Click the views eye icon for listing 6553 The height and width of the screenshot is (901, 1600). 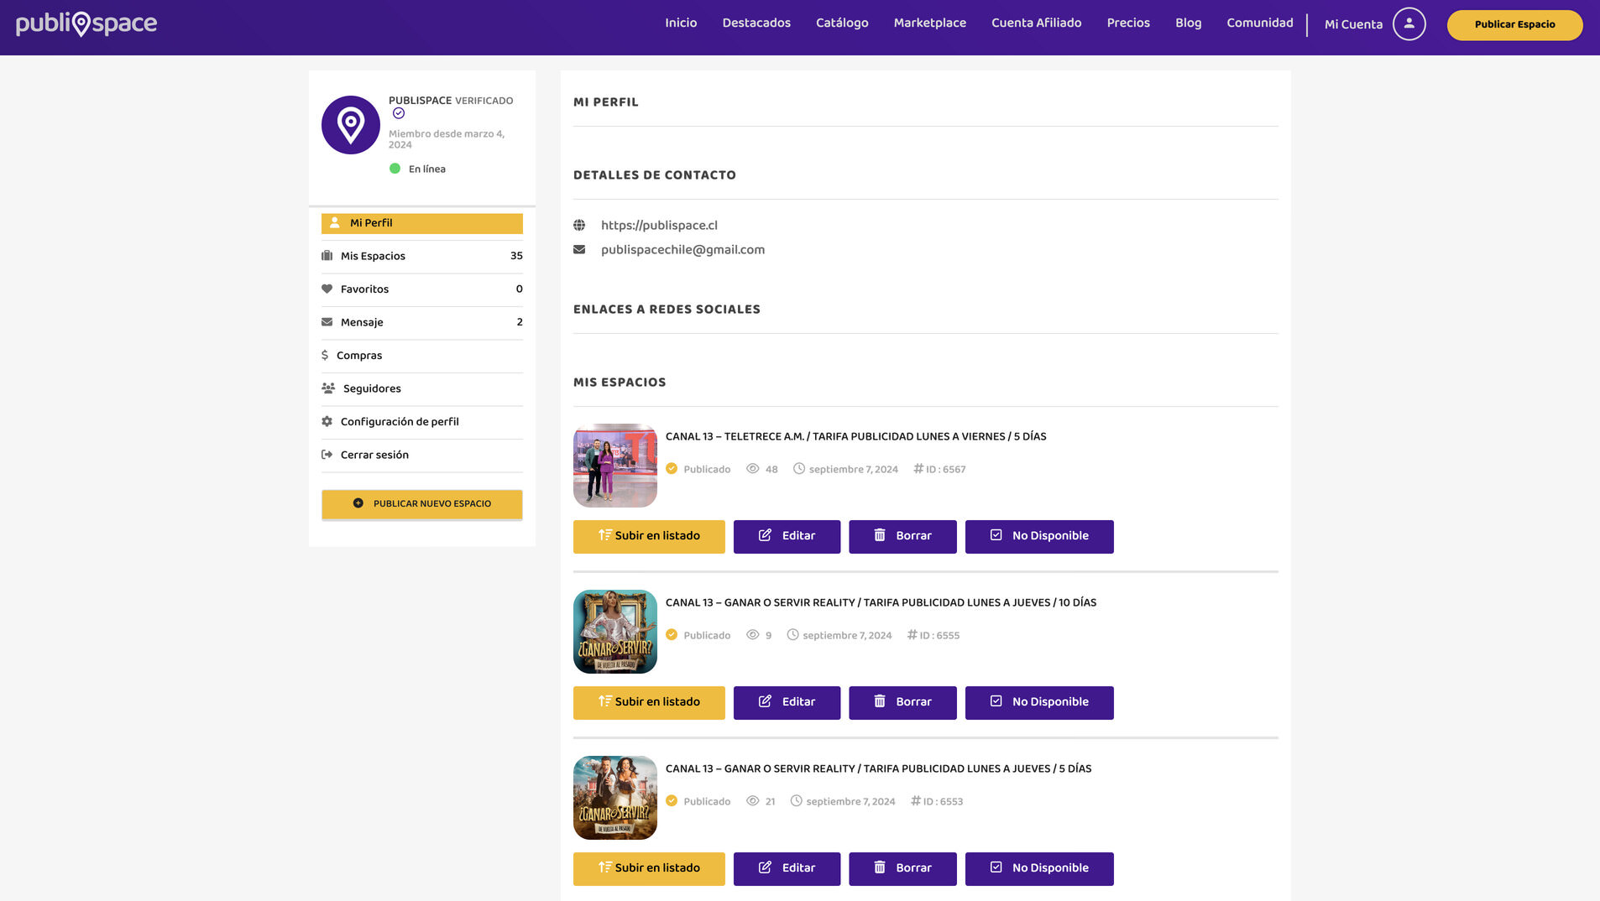click(753, 801)
